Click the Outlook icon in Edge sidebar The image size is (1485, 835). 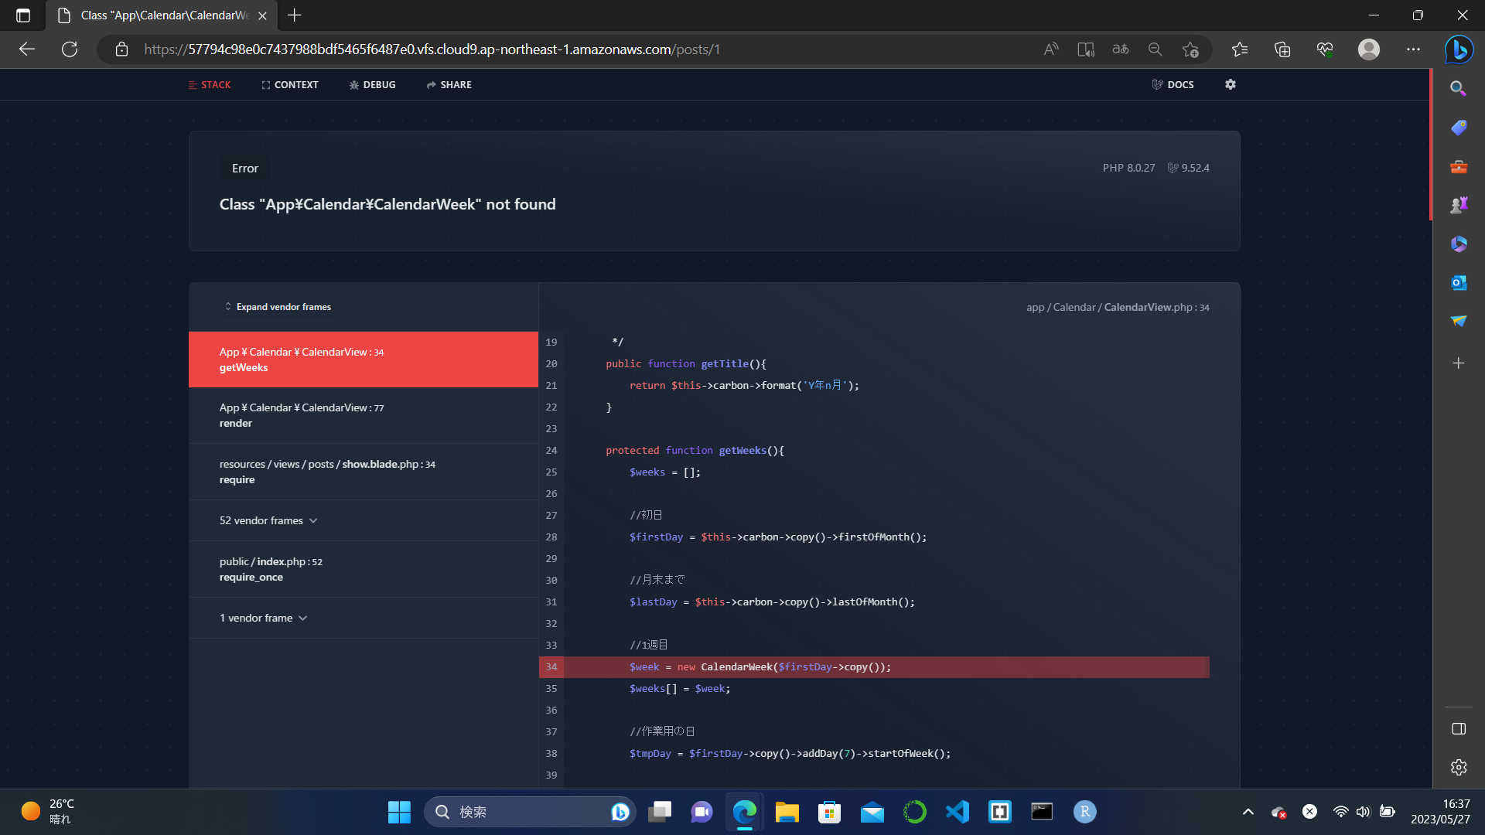click(x=1459, y=282)
